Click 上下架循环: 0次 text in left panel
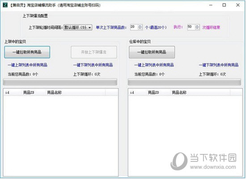This screenshot has height=179, width=246. pos(87,74)
